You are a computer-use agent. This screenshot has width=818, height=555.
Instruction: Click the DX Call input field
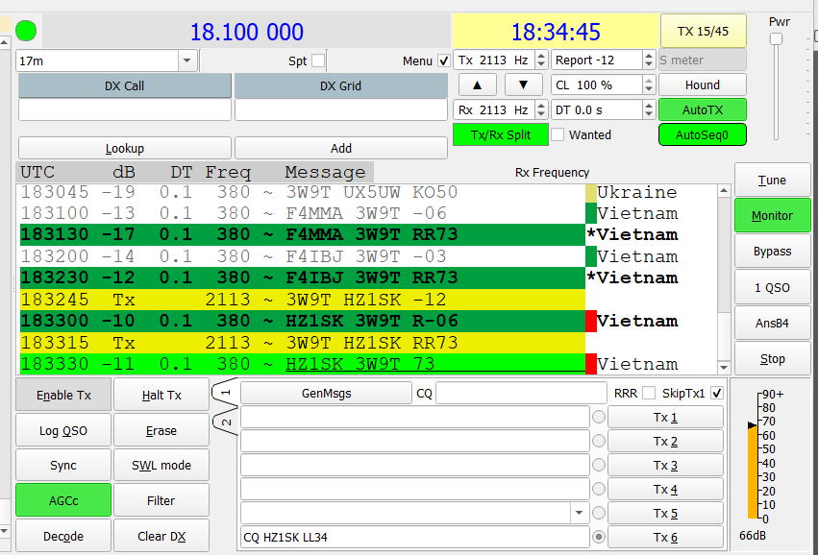click(125, 110)
